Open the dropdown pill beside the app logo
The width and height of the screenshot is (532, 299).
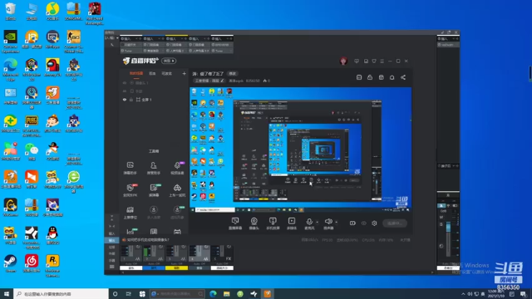169,61
